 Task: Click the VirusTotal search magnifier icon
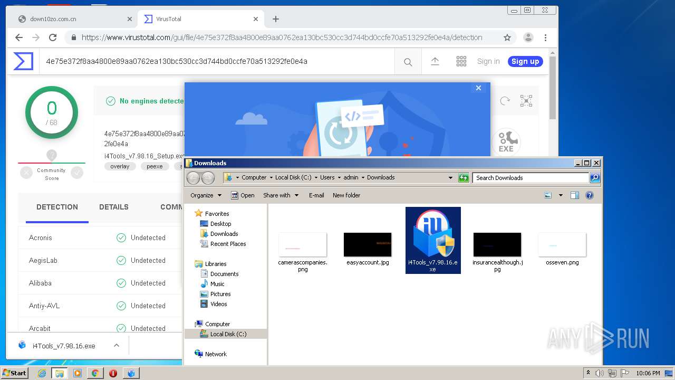pos(408,62)
